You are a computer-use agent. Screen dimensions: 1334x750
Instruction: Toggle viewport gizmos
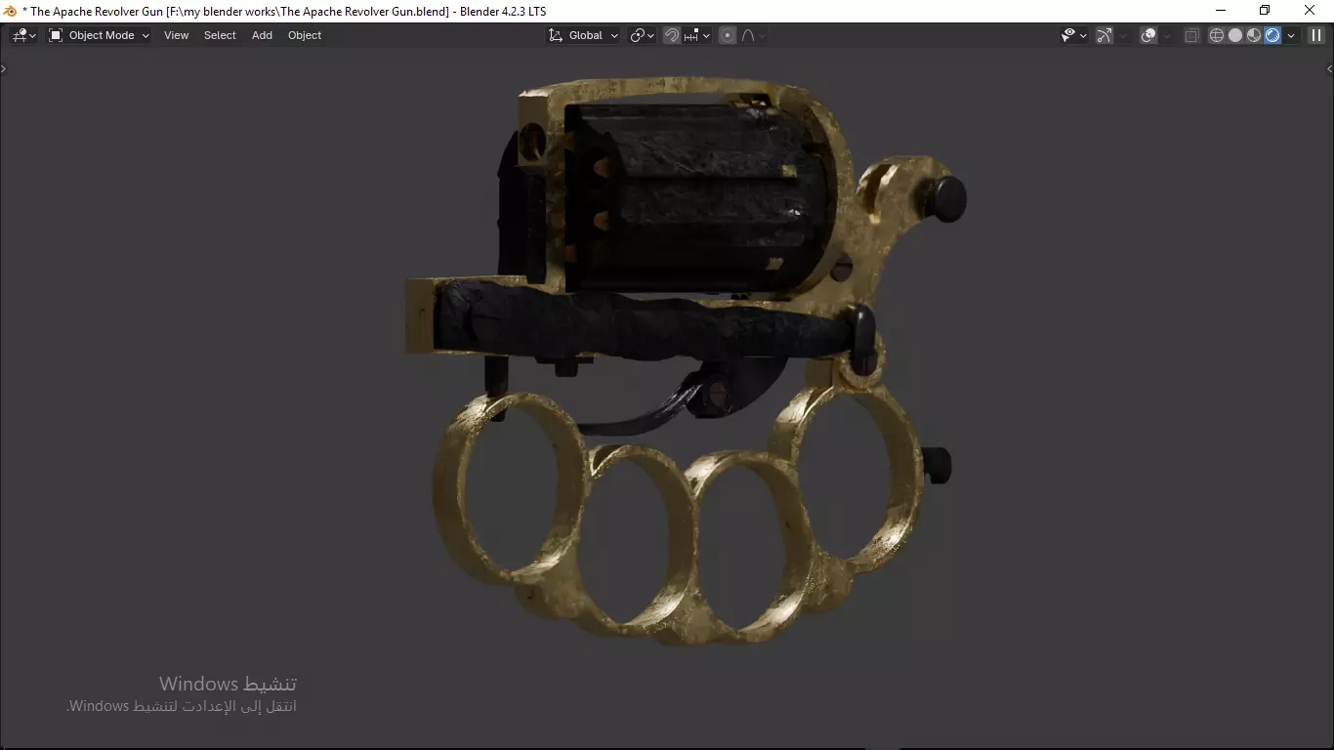(1105, 35)
